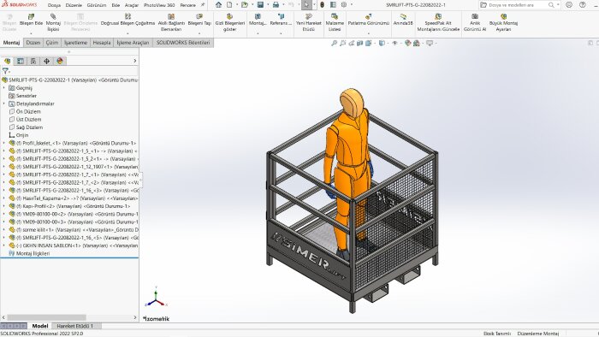Open dropdown arrow below Referans...

coord(281,33)
